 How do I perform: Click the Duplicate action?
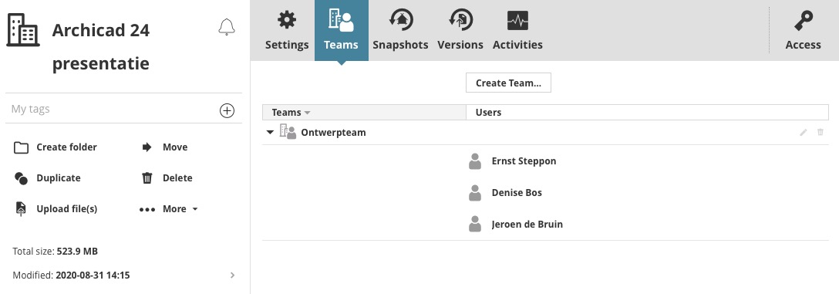[x=47, y=178]
